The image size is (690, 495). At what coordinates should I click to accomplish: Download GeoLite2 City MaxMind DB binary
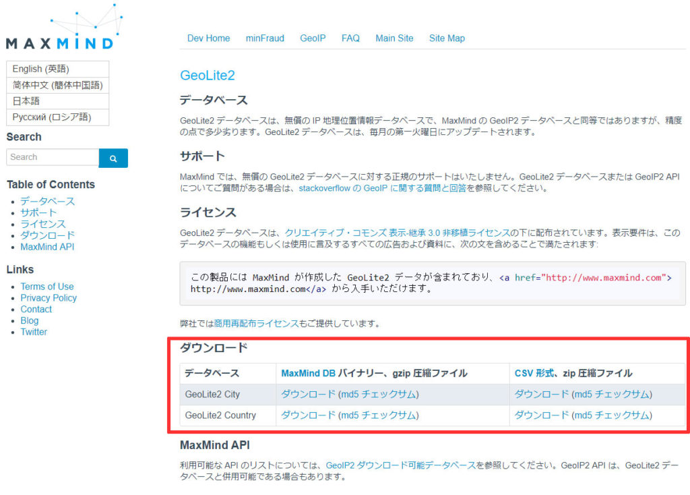click(x=308, y=394)
